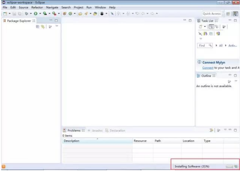Open the Package Explorer view menu arrow
Image resolution: width=240 pixels, height=171 pixels.
57,26
